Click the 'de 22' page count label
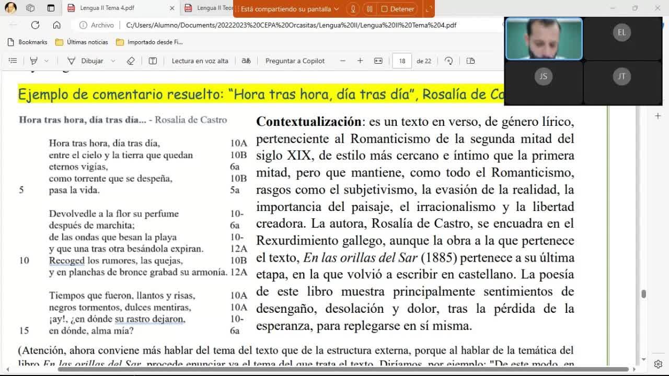This screenshot has width=669, height=376. [424, 61]
